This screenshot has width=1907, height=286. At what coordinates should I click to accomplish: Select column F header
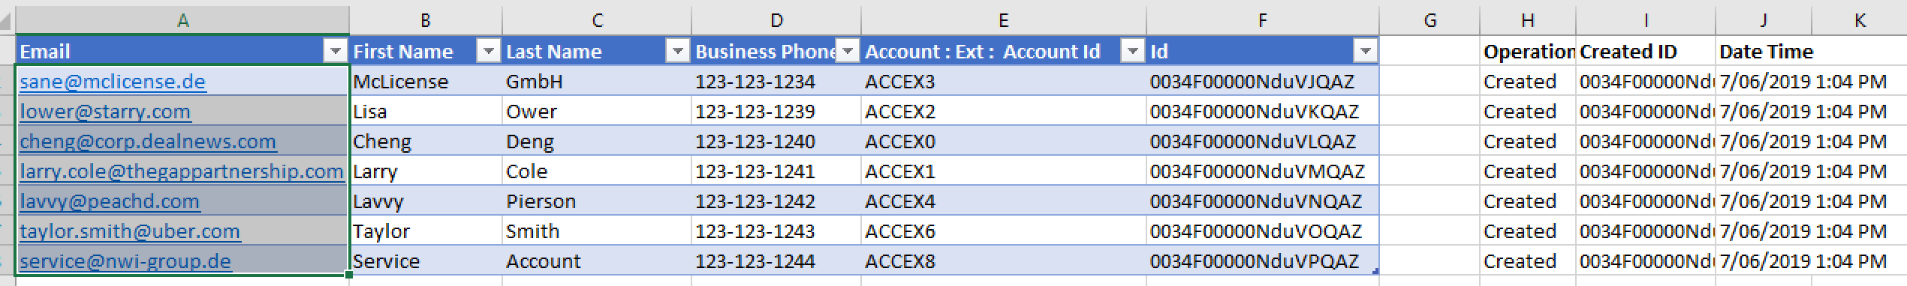pyautogui.click(x=1263, y=20)
